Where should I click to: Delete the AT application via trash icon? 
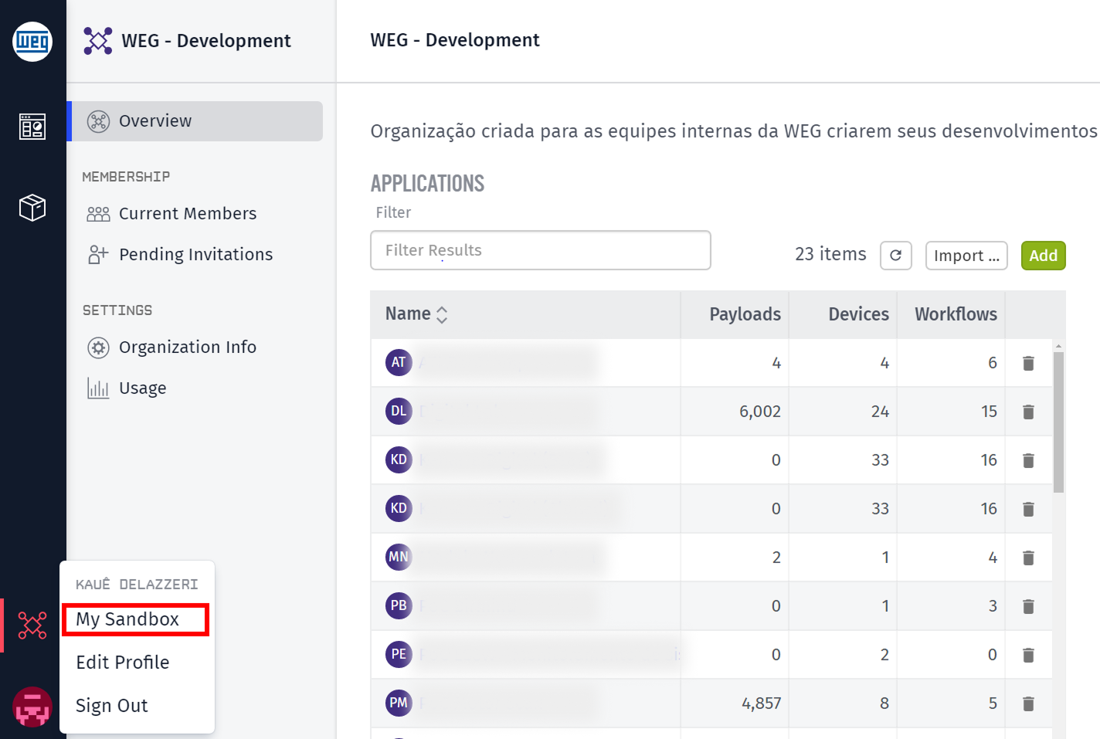click(x=1028, y=363)
